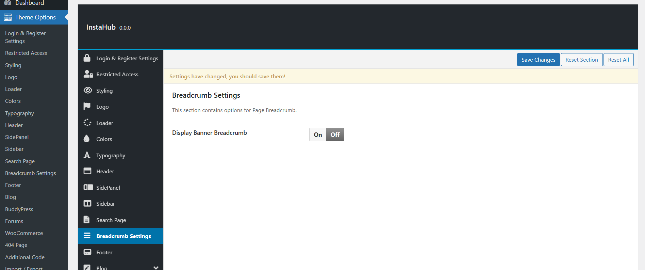
Task: Click the document icon for Search Page
Action: [87, 220]
